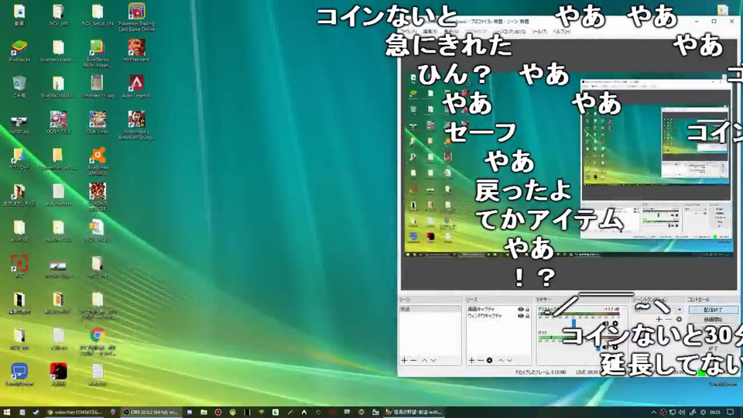Move source down in the sources list
This screenshot has width=743, height=418.
(x=509, y=361)
